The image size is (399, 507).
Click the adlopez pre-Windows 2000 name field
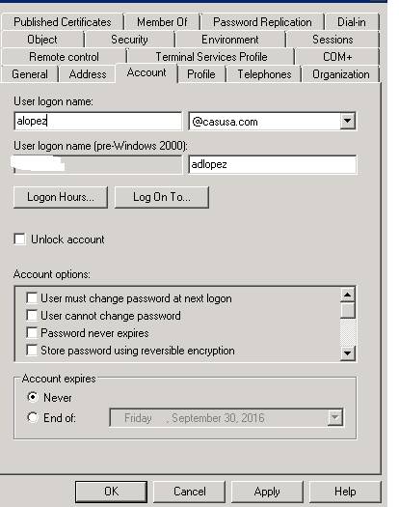[x=273, y=164]
